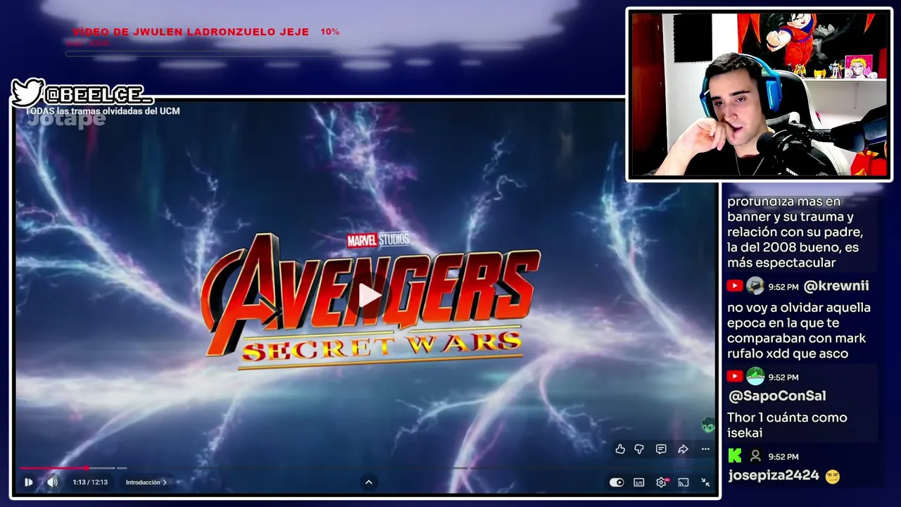Click the Jotape channel watermark text
This screenshot has width=901, height=507.
(66, 119)
